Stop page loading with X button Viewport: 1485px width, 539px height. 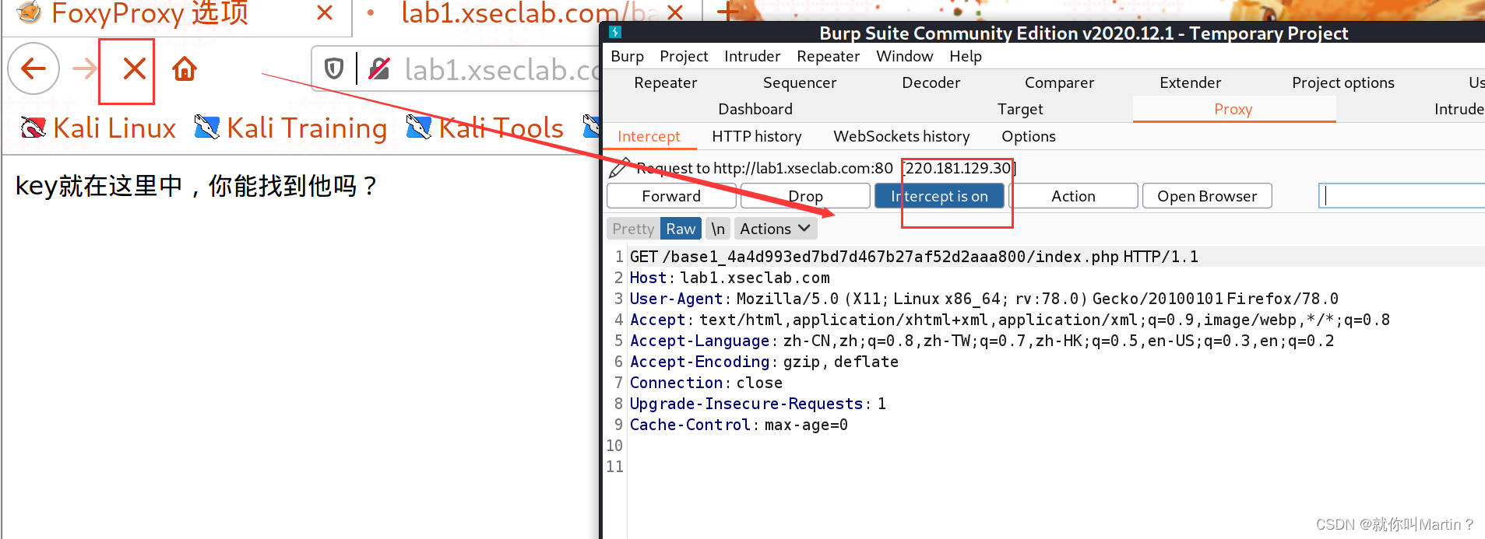tap(134, 69)
